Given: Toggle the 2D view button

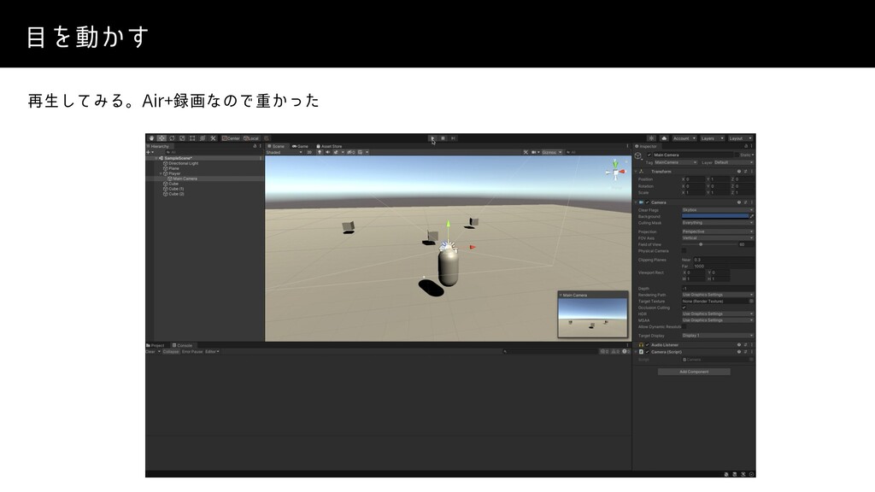Looking at the screenshot, I should pos(309,152).
